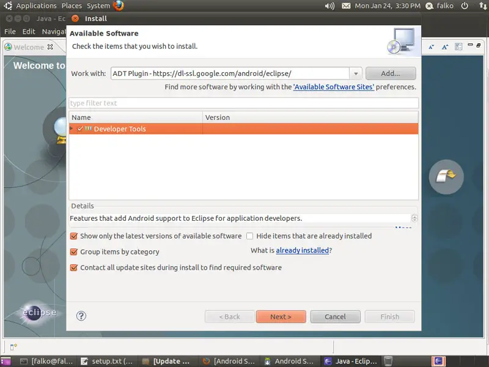Click the reduce font size icon
Screen dimensions: 489x367
432,47
